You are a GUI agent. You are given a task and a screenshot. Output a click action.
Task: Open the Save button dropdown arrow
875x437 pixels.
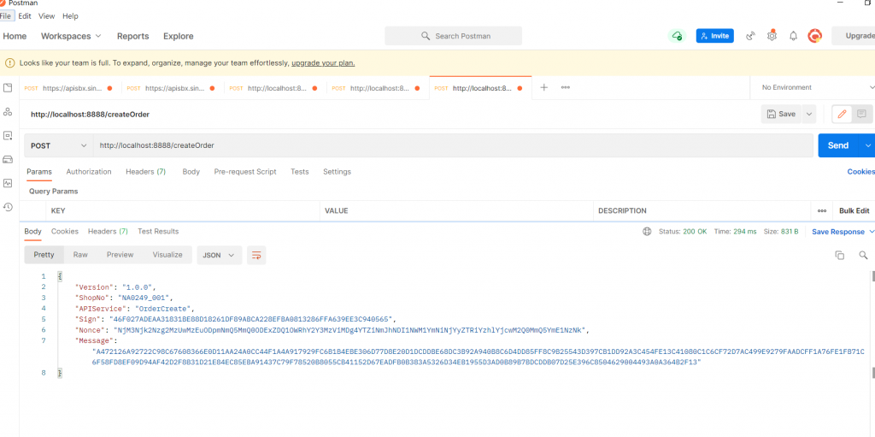click(x=809, y=114)
